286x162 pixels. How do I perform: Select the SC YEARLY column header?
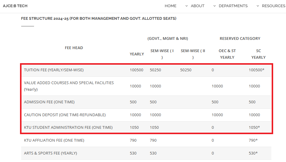(258, 54)
